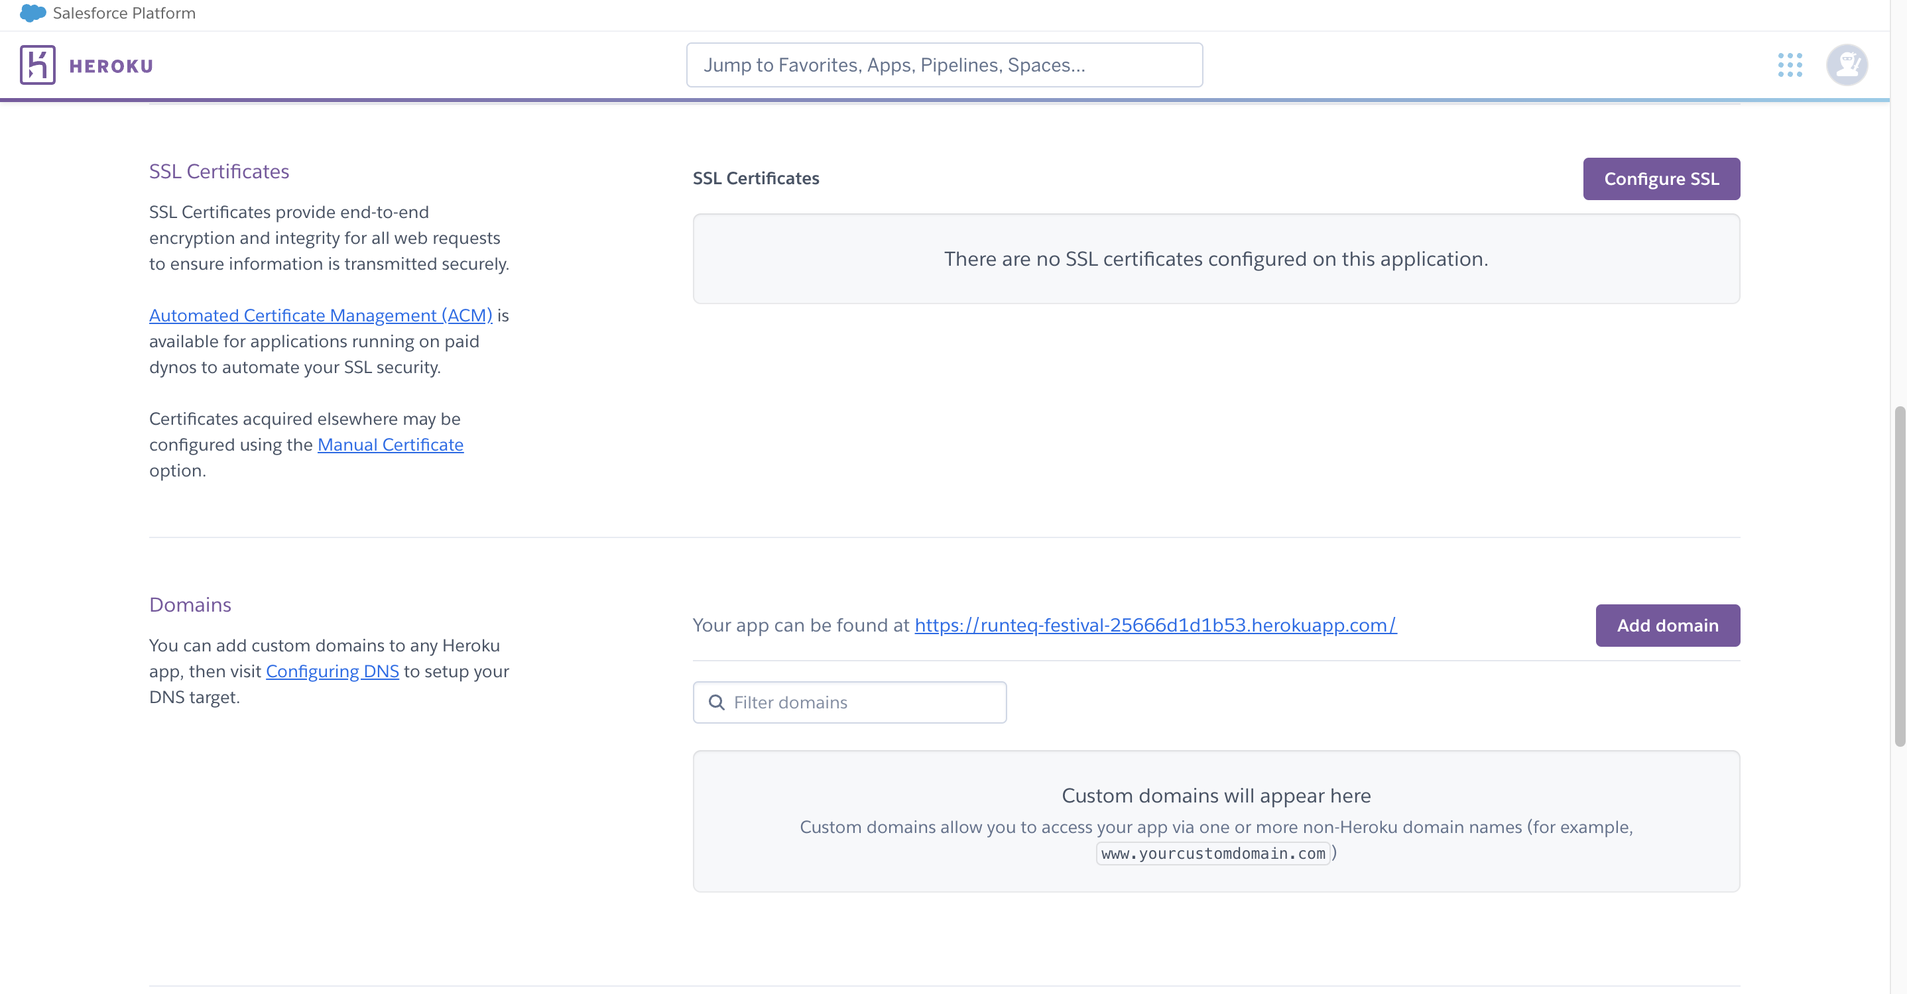Screen dimensions: 1907x994
Task: Open the runteq-festival herokuapp.com URL
Action: click(x=1155, y=625)
